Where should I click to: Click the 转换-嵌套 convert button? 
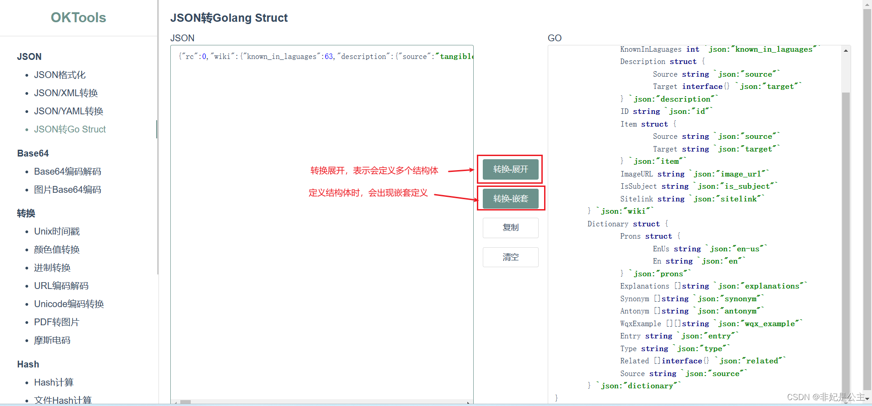click(x=510, y=199)
